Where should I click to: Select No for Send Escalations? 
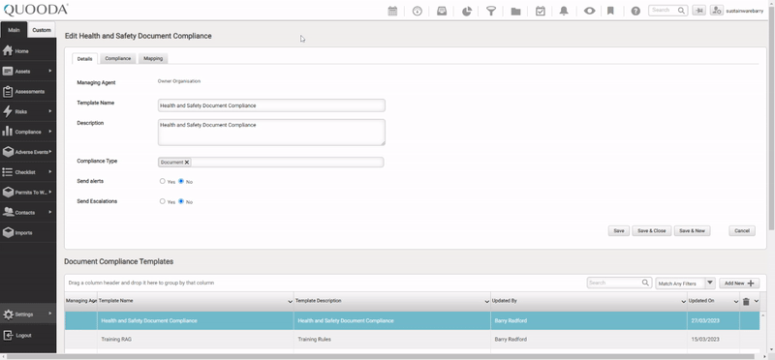181,201
